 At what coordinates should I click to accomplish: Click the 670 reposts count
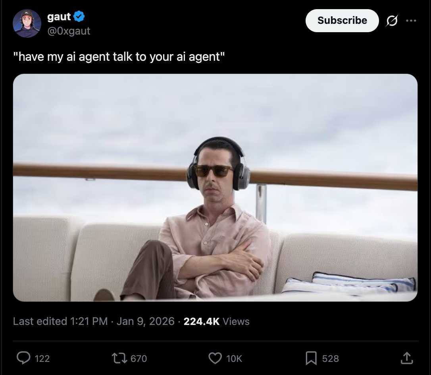tap(139, 358)
